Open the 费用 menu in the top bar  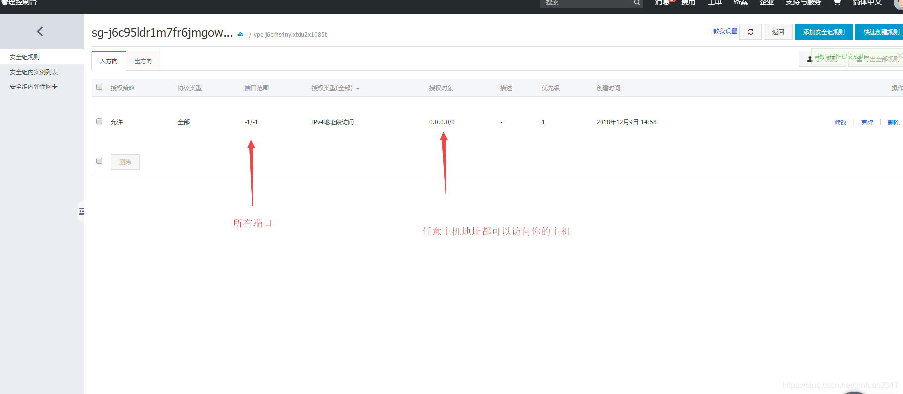point(688,3)
